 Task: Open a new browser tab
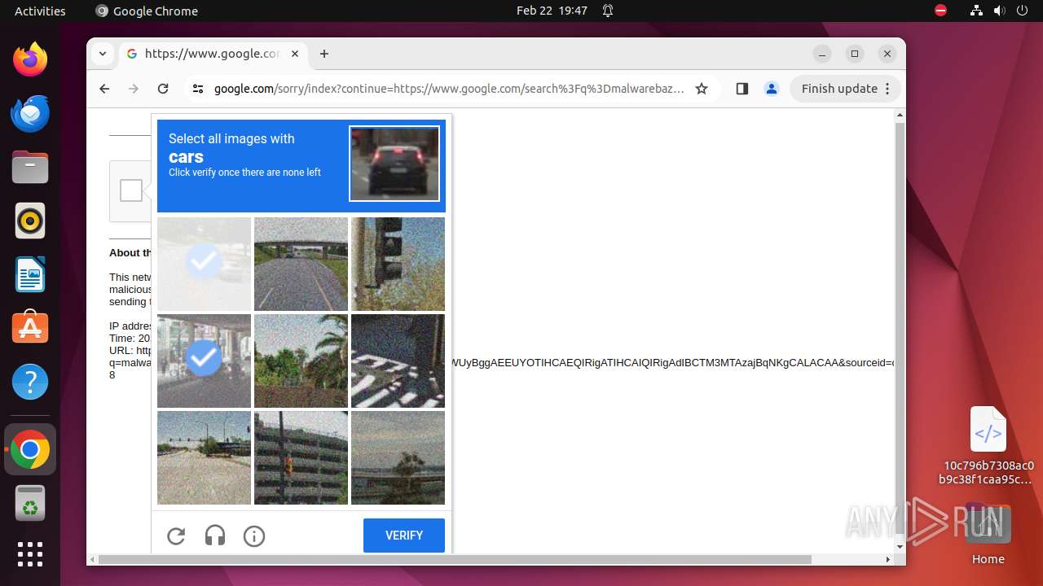point(324,54)
